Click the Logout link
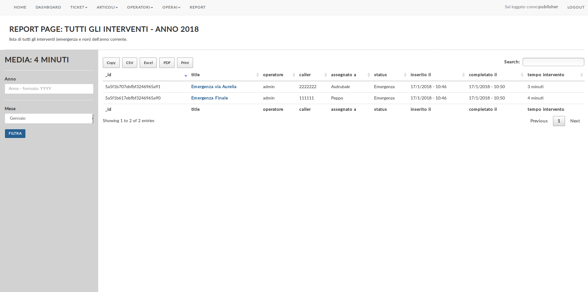Screen dimensions: 588x292 (576, 7)
